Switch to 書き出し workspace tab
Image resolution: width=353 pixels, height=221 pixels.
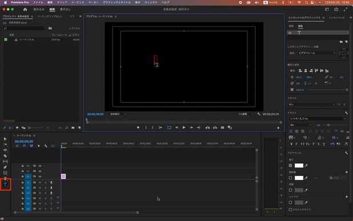(x=65, y=9)
